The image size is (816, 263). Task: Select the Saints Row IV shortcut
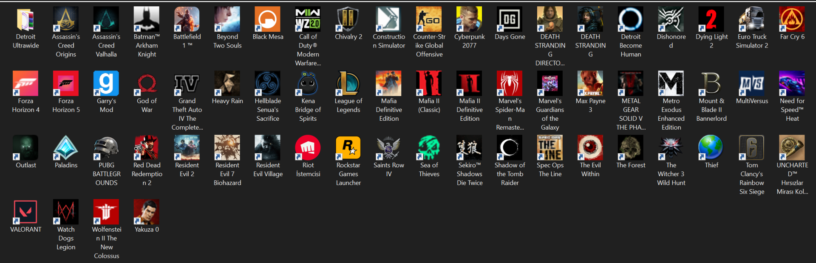pos(389,148)
